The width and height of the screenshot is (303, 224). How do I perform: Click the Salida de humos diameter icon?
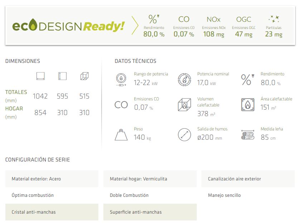pos(184,134)
